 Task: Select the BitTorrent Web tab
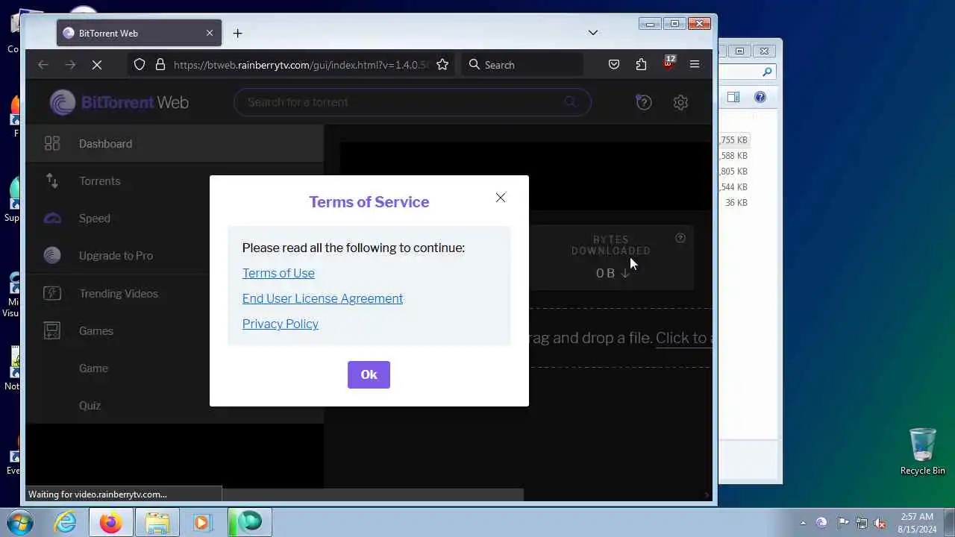[x=139, y=33]
